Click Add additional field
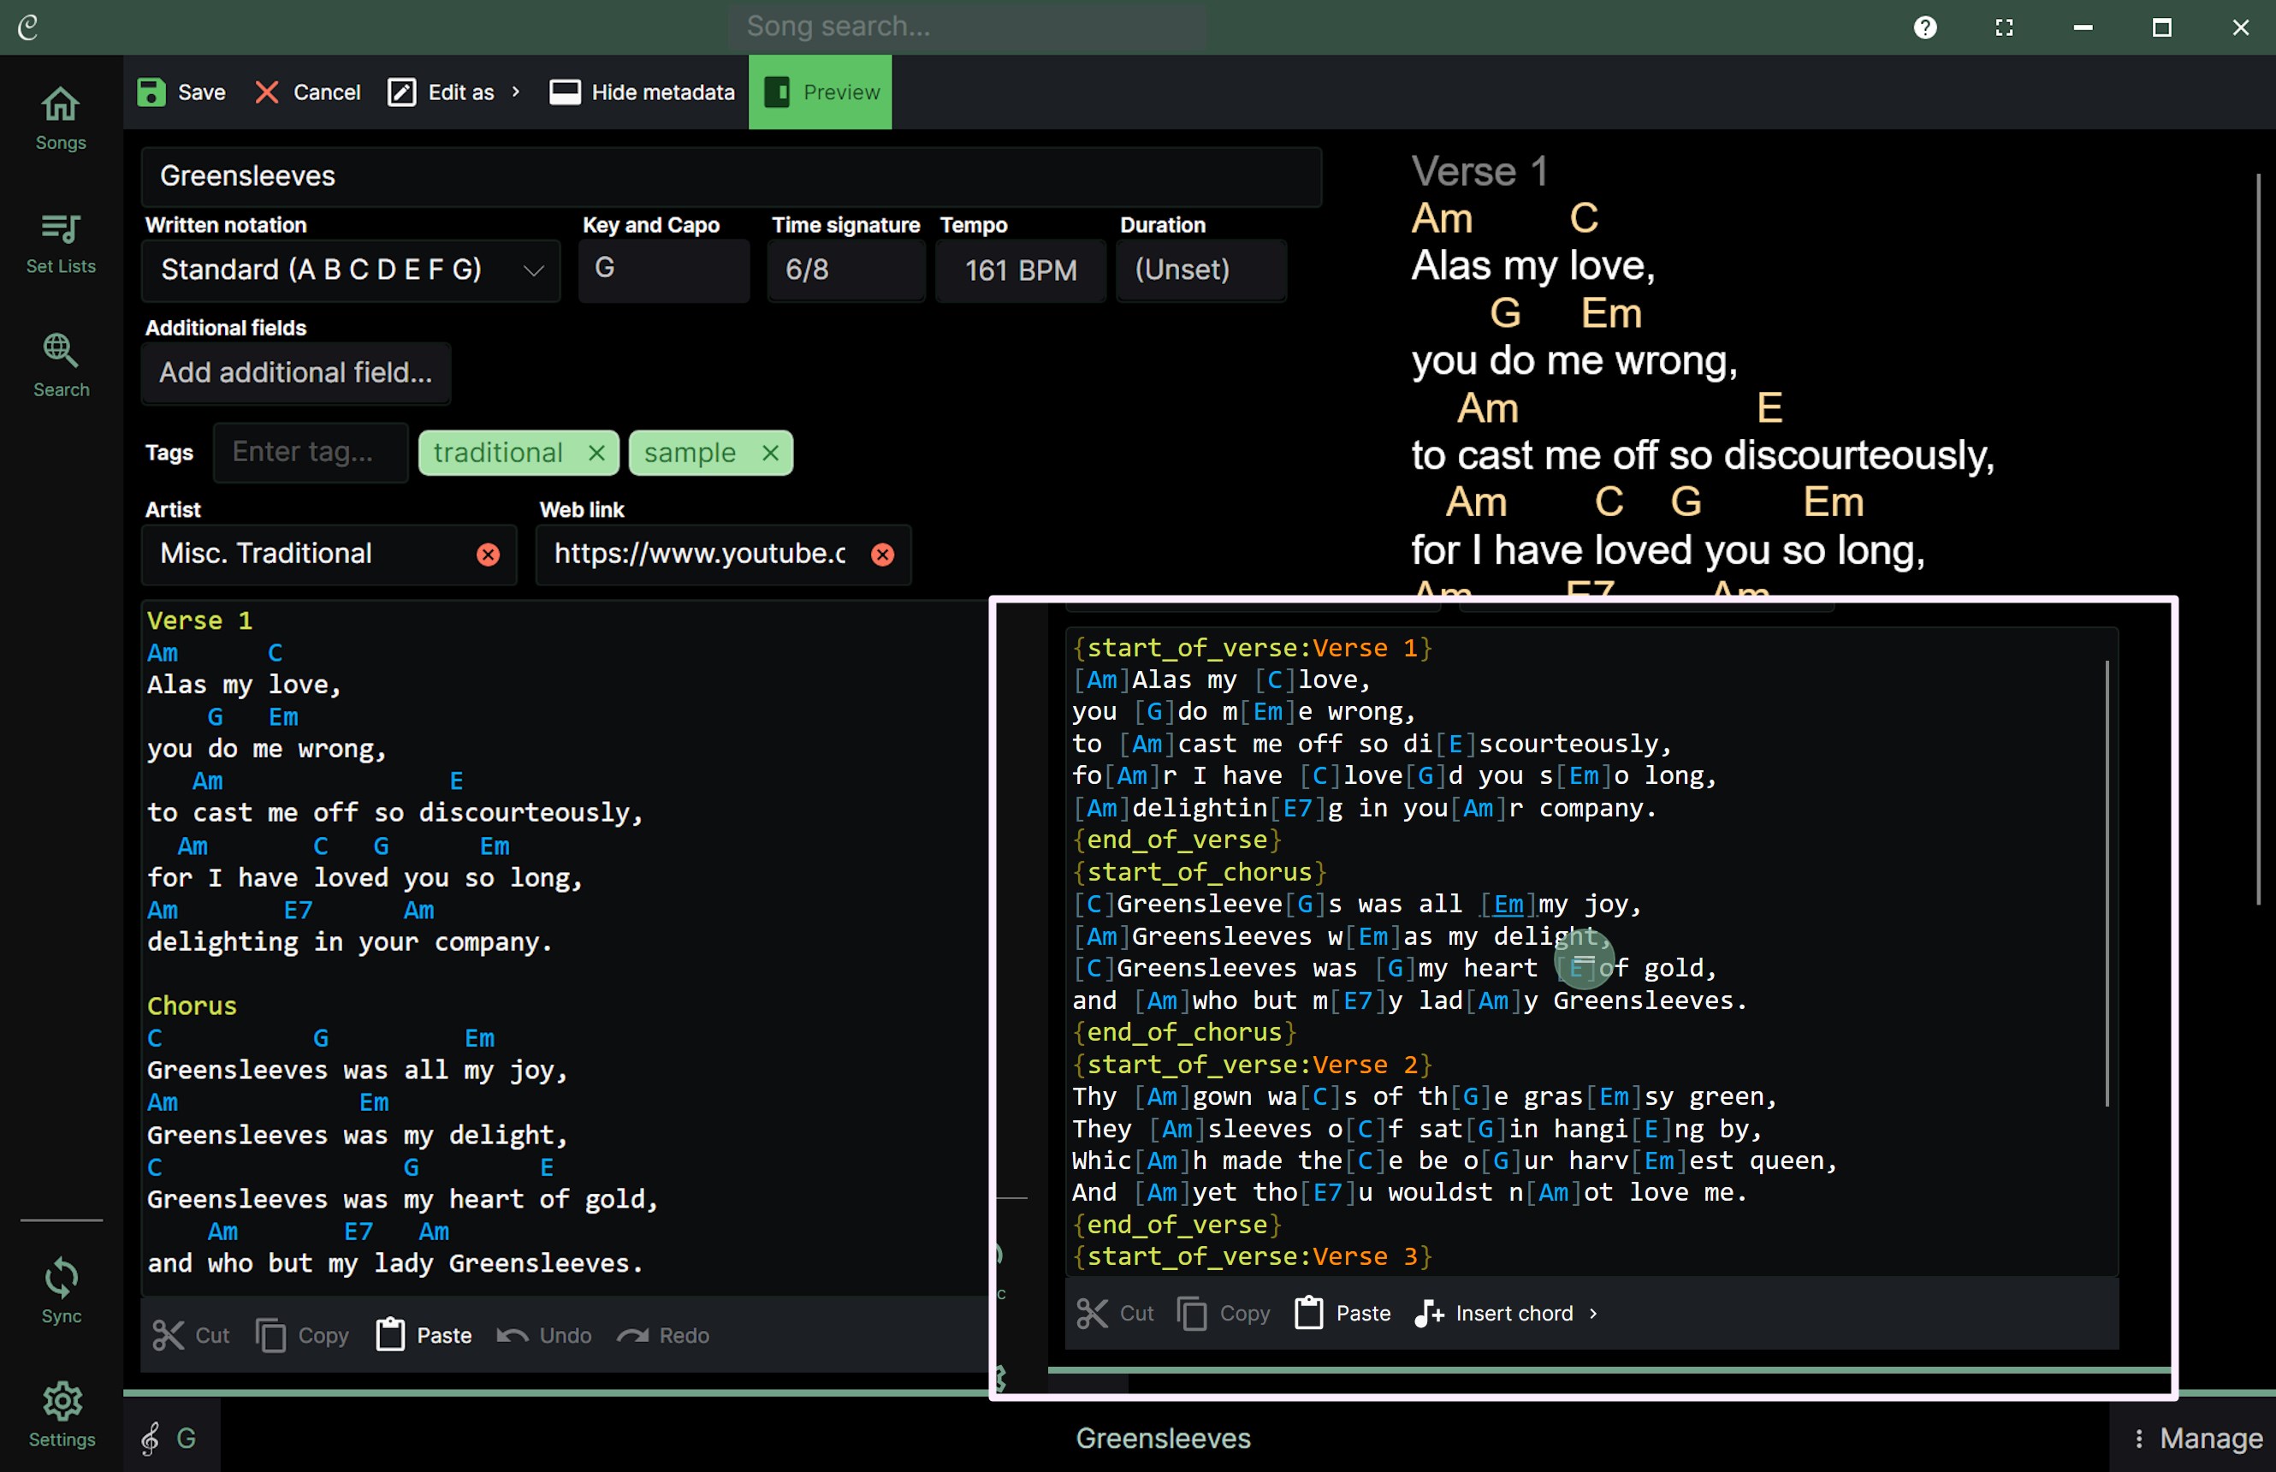This screenshot has height=1472, width=2276. (296, 373)
